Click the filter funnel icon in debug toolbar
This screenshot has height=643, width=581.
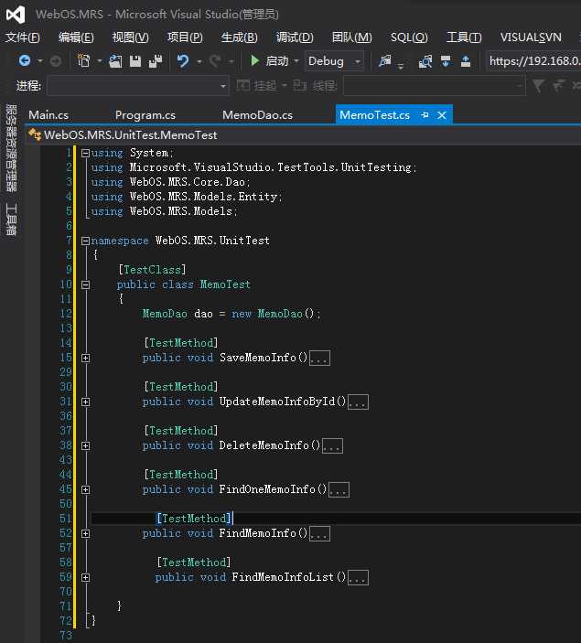(538, 86)
